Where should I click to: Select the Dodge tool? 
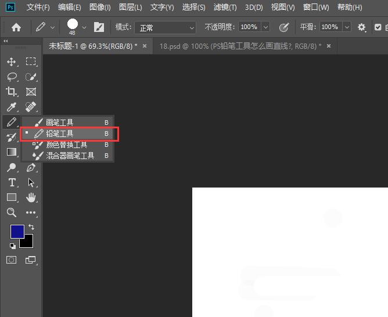pos(12,167)
